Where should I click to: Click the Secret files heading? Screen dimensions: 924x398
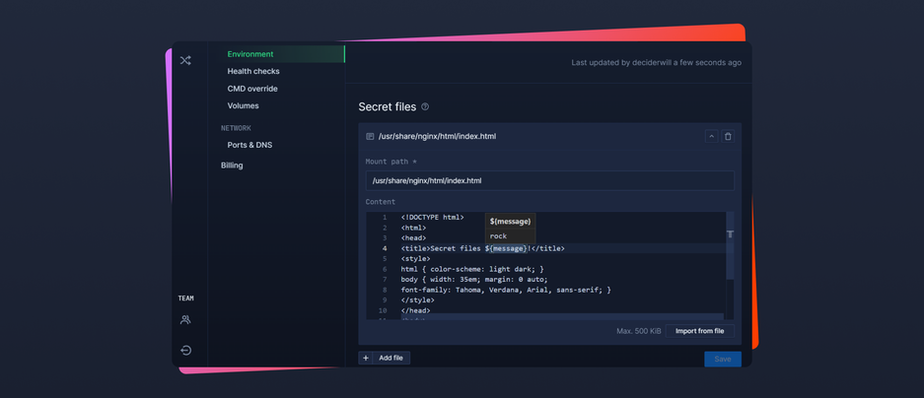pyautogui.click(x=388, y=107)
